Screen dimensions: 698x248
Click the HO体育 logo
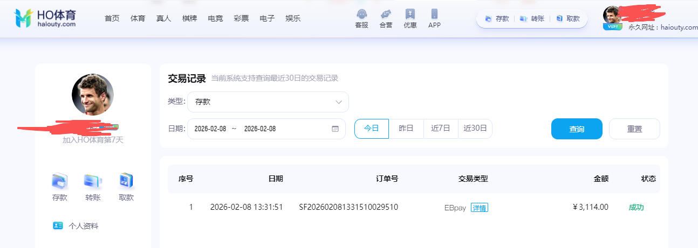tap(45, 18)
